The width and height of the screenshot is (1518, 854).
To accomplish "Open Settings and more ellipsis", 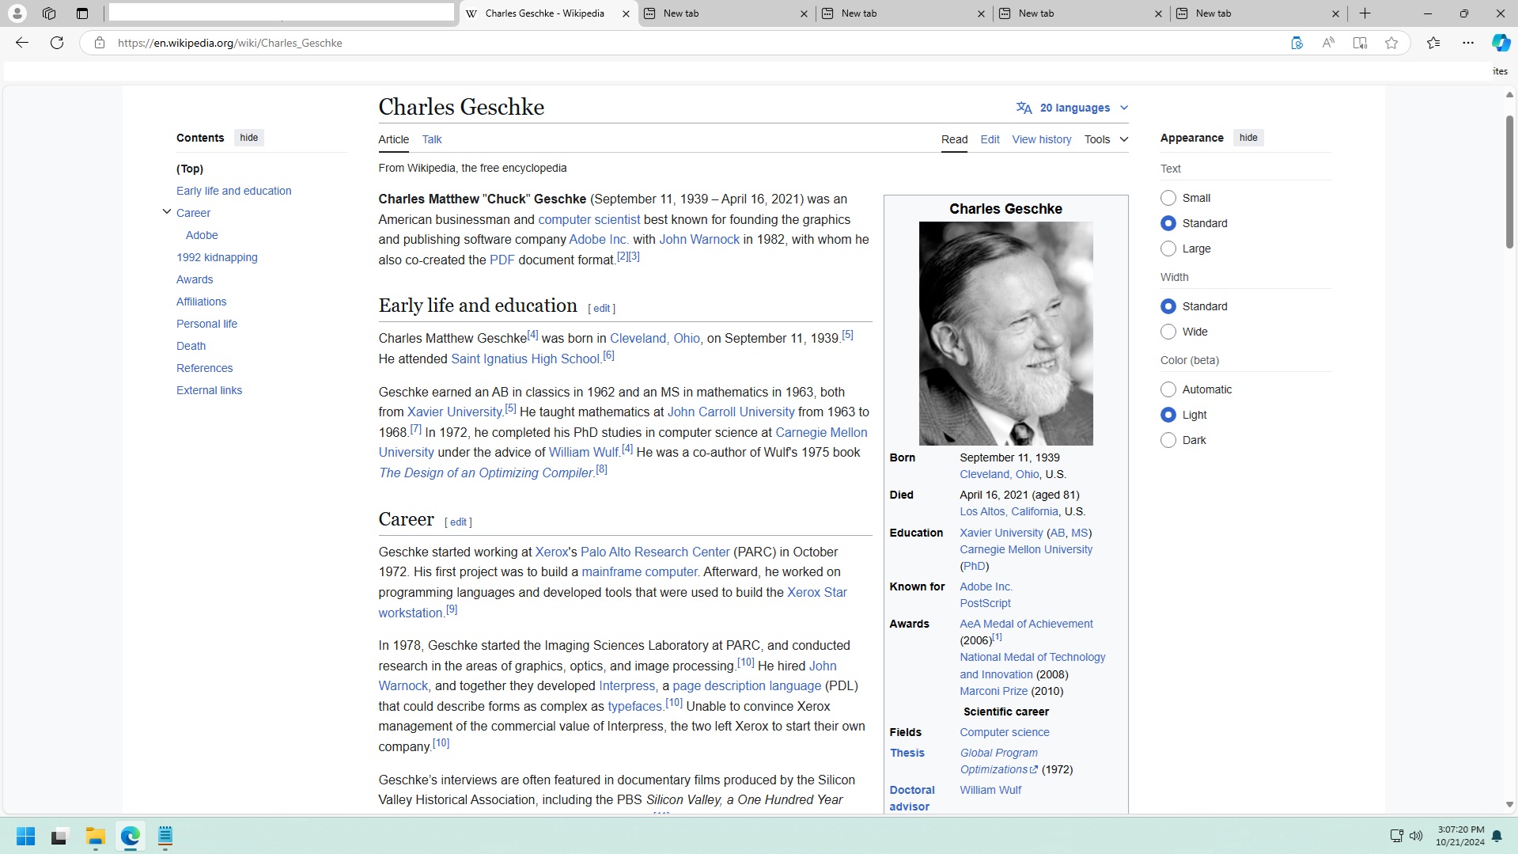I will coord(1468,43).
